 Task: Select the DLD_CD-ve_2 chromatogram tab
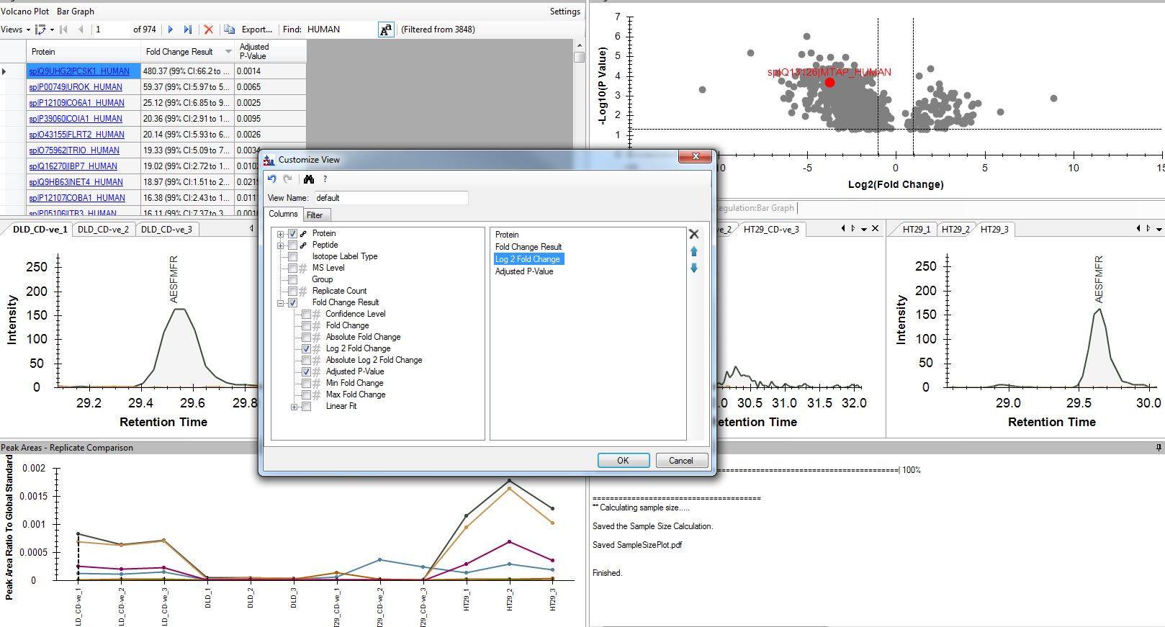(103, 230)
